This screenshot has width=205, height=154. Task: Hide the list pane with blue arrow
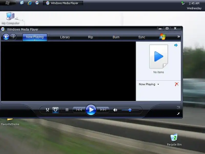(x=176, y=45)
